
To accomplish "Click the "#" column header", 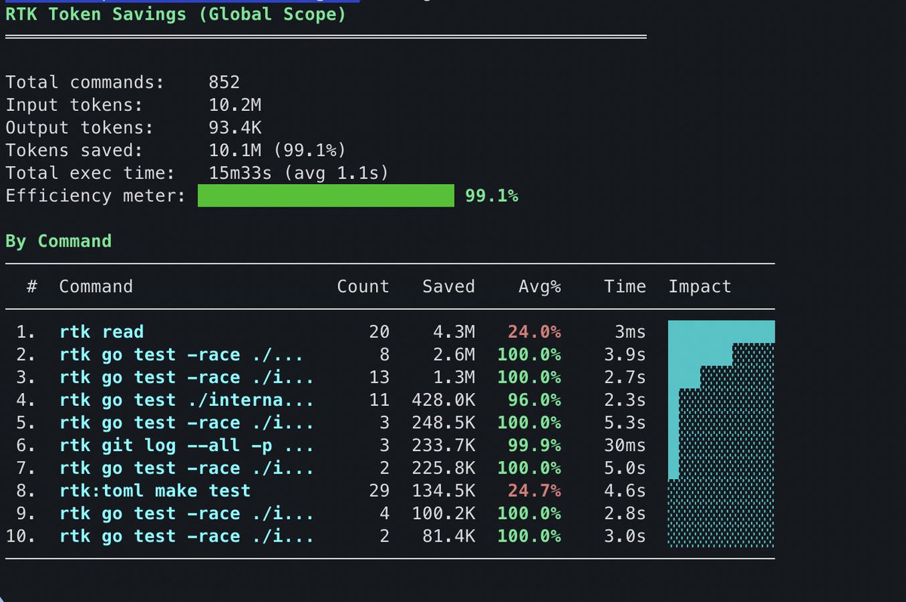I will click(x=32, y=287).
